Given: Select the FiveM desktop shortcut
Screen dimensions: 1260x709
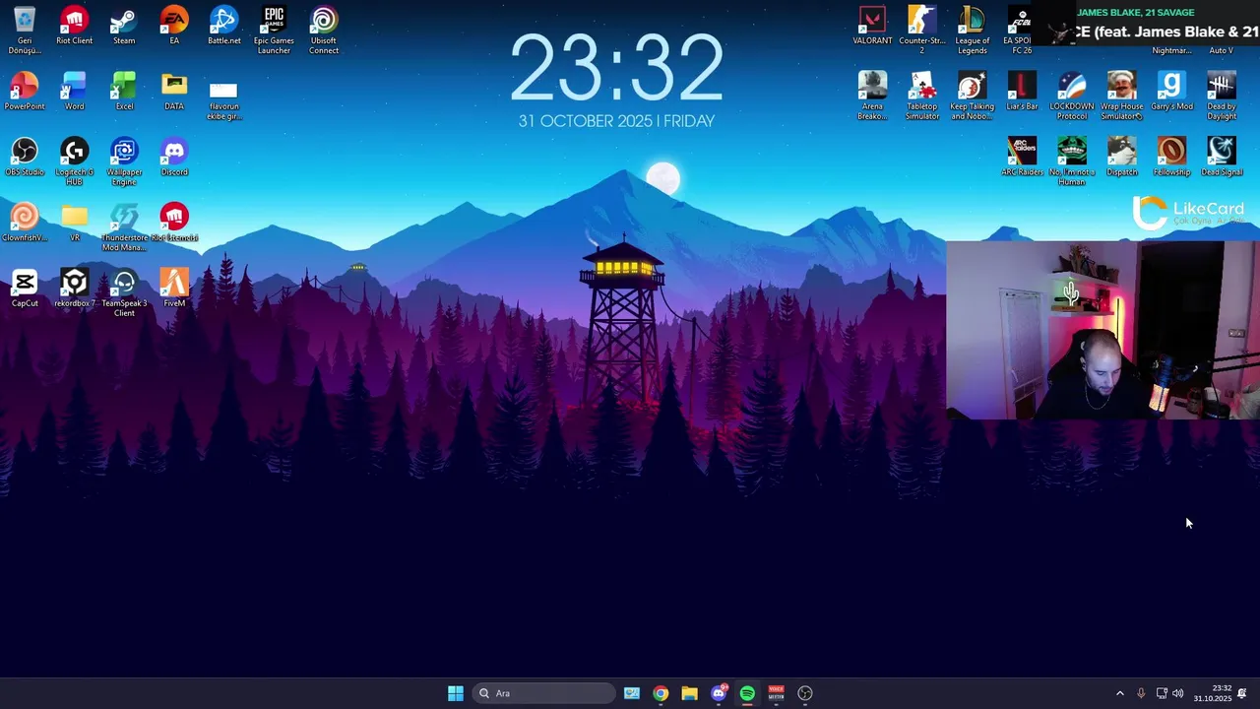Looking at the screenshot, I should coord(174,289).
